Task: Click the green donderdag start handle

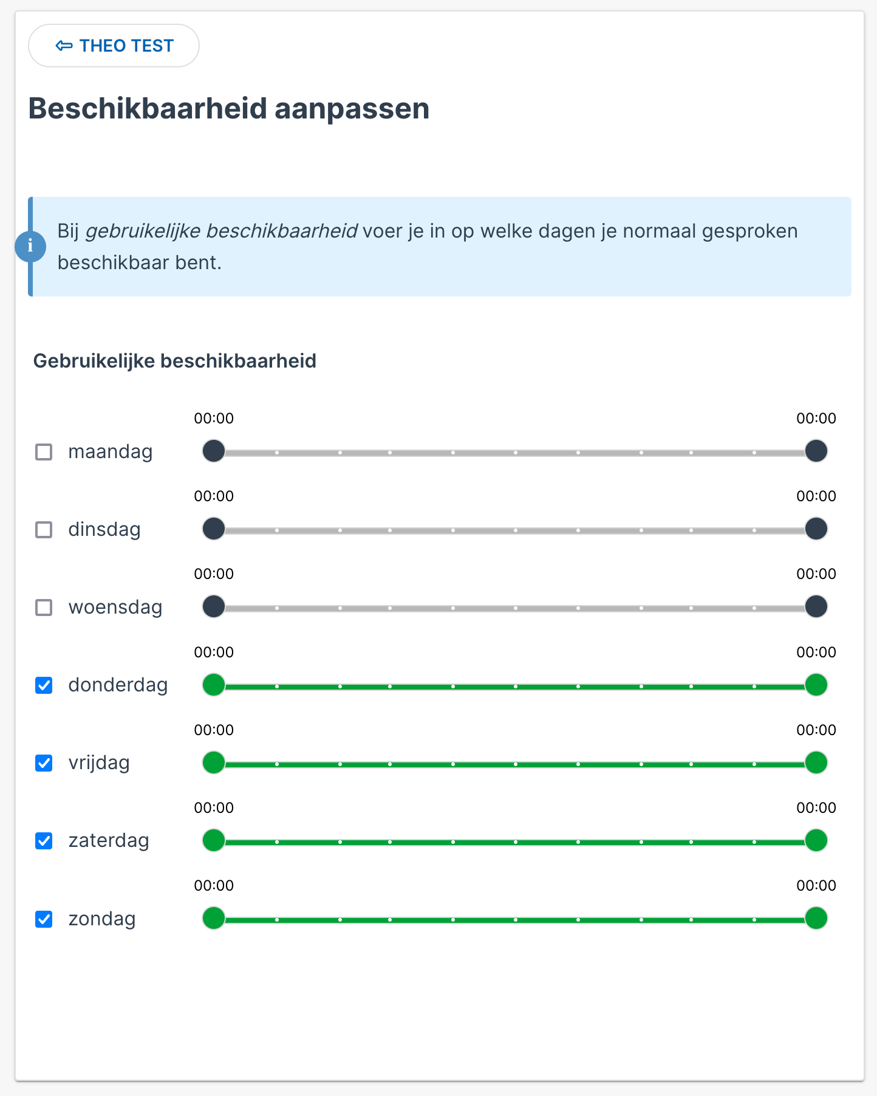Action: tap(214, 685)
